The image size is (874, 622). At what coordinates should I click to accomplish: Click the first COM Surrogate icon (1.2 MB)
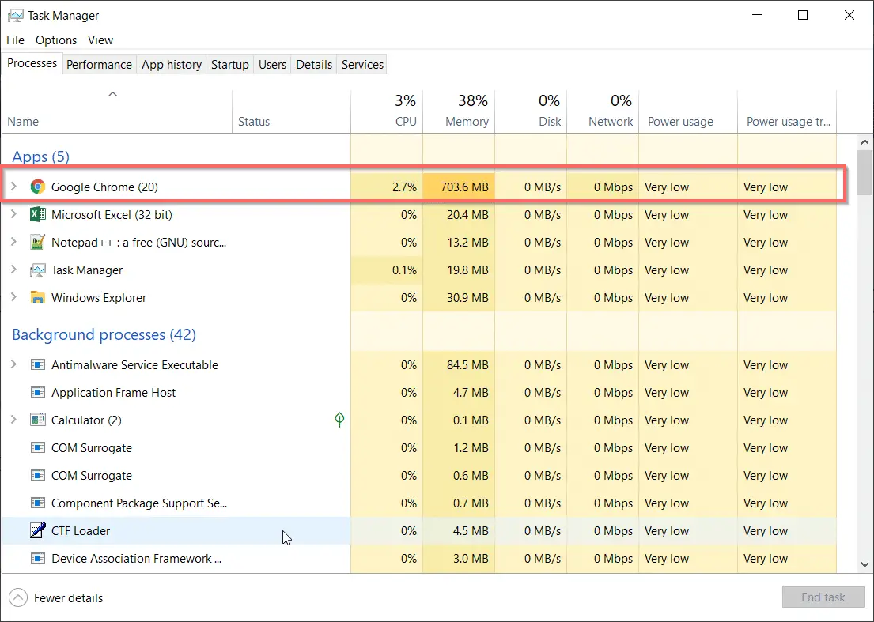coord(37,447)
